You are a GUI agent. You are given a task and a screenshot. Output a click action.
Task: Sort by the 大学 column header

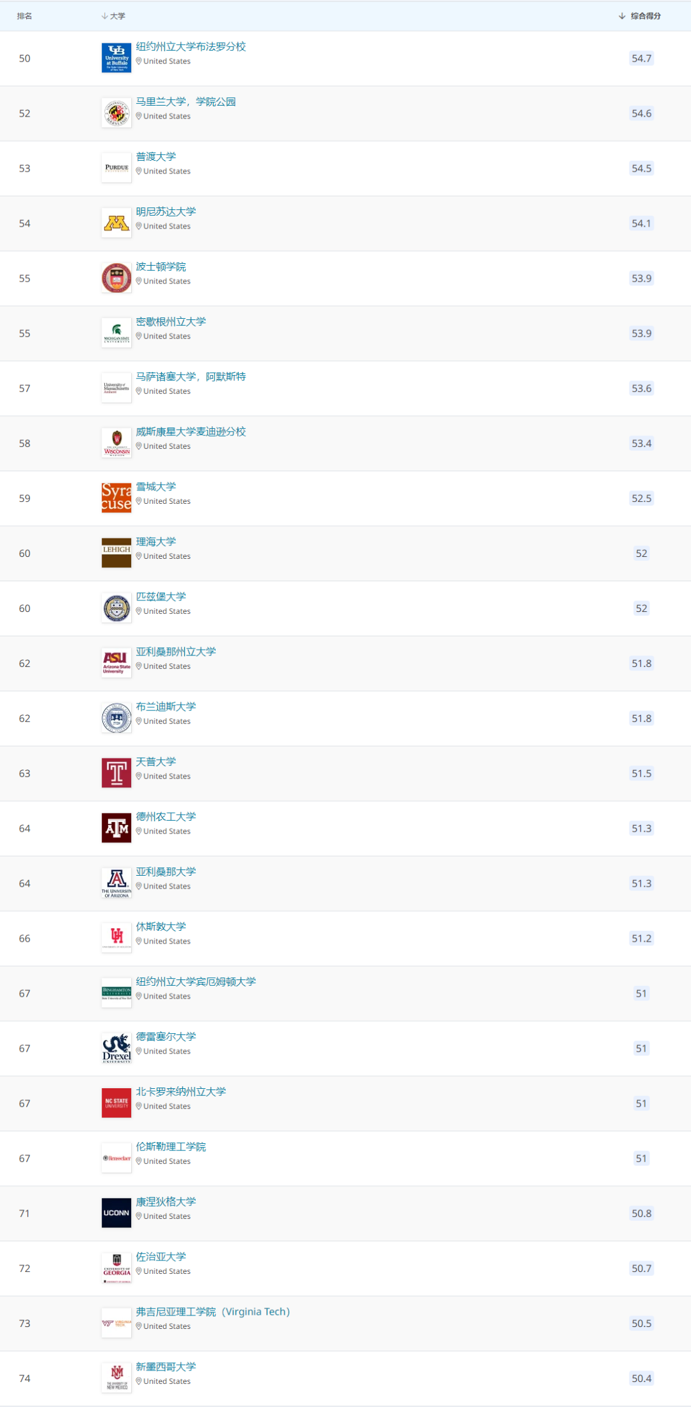pos(114,16)
